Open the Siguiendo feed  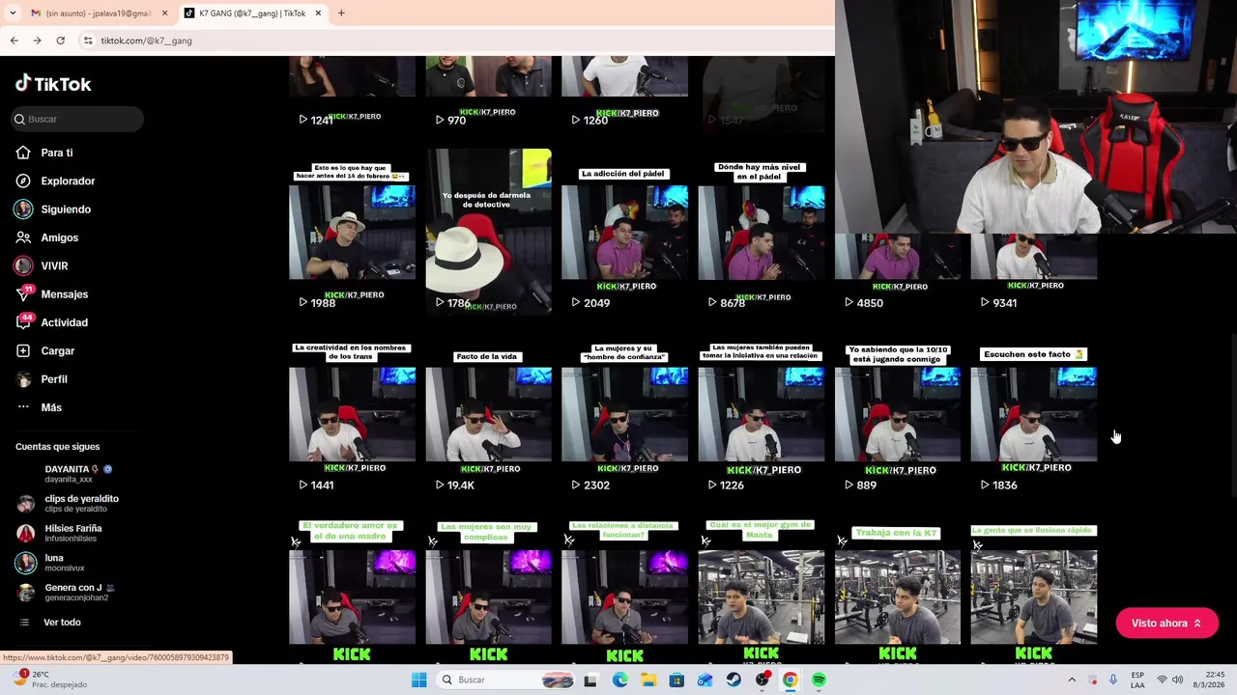[x=66, y=209]
